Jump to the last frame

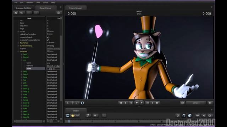click(157, 103)
